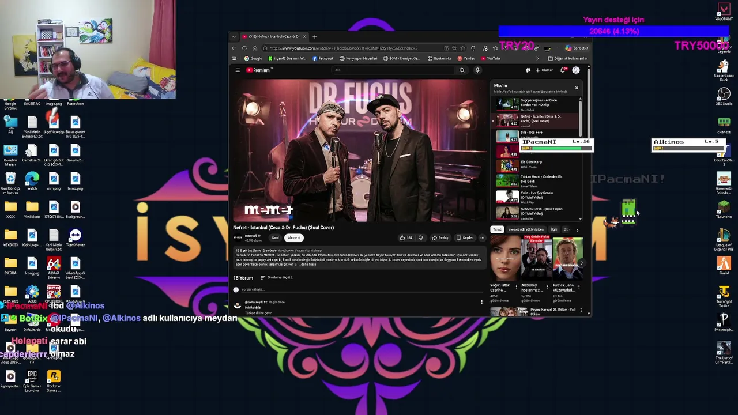Open the Patrick Jane Müzayeded short

[x=567, y=257]
